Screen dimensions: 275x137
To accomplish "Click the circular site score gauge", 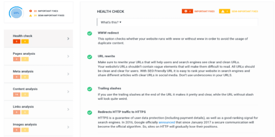I will click(16, 13).
